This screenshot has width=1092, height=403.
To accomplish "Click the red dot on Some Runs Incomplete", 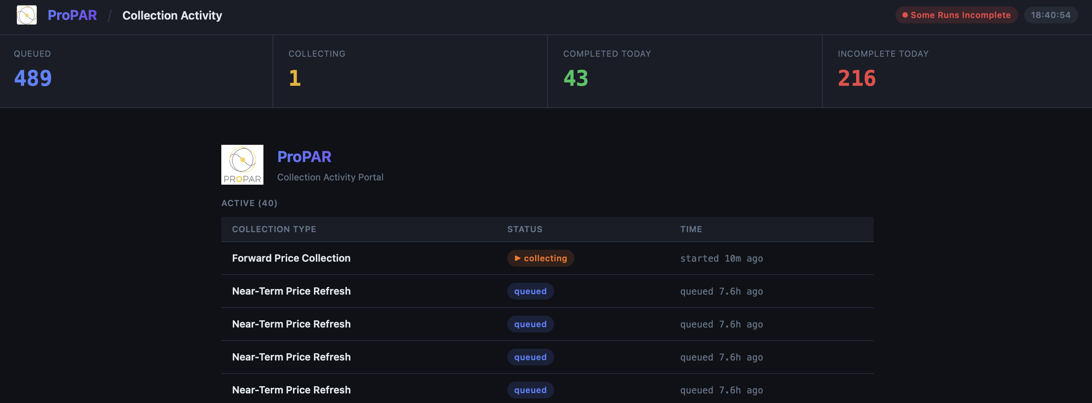I will tap(904, 15).
